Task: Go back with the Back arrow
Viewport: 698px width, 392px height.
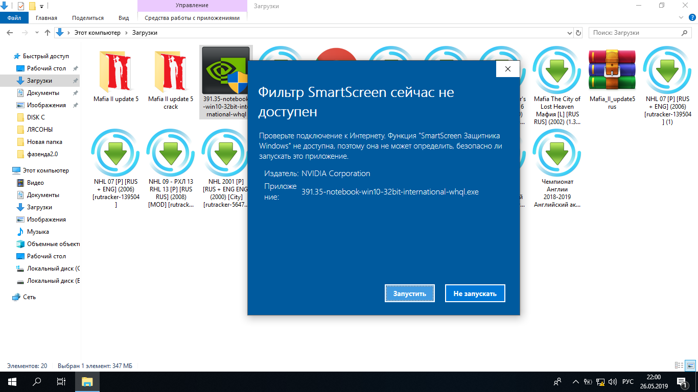Action: click(10, 33)
